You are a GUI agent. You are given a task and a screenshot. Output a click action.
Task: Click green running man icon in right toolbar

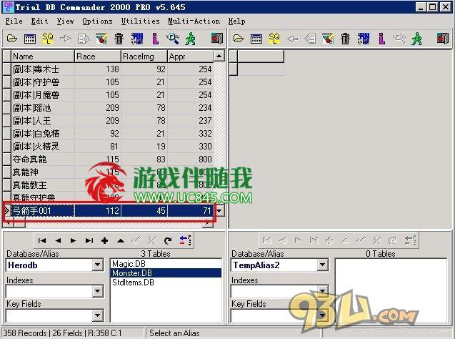click(x=417, y=38)
